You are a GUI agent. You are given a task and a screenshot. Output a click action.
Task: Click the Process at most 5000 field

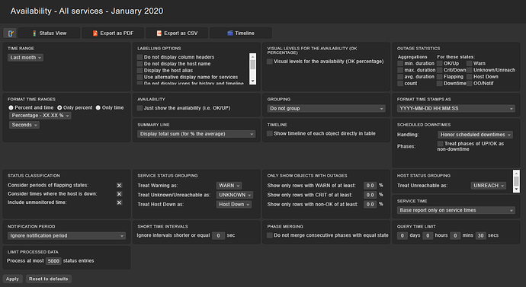coord(53,261)
